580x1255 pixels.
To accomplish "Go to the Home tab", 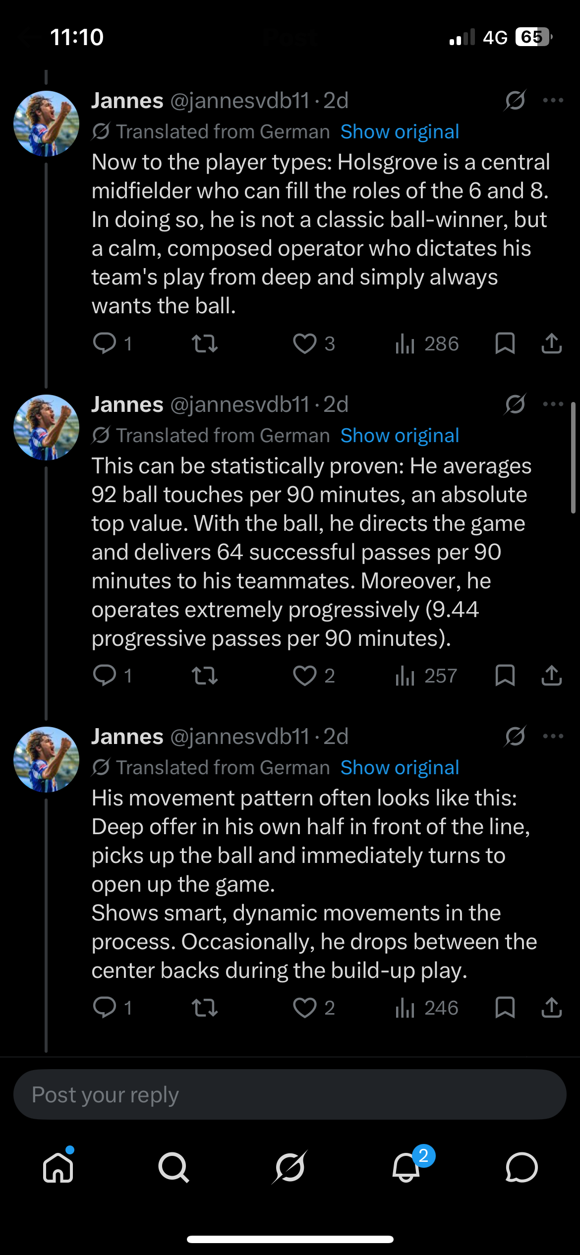I will click(x=58, y=1167).
